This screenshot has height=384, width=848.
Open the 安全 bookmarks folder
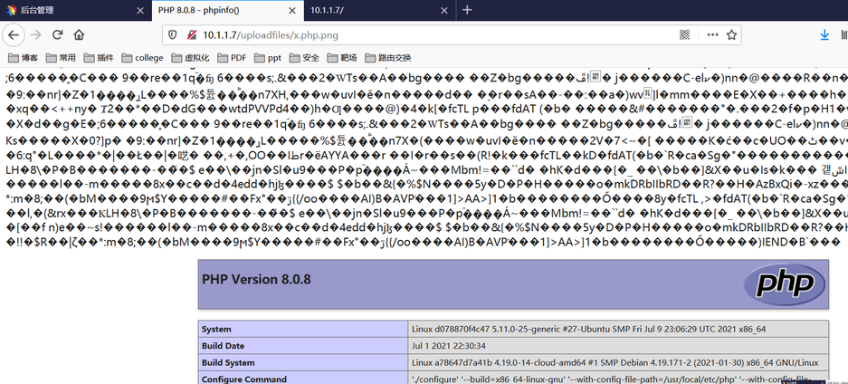coord(304,58)
